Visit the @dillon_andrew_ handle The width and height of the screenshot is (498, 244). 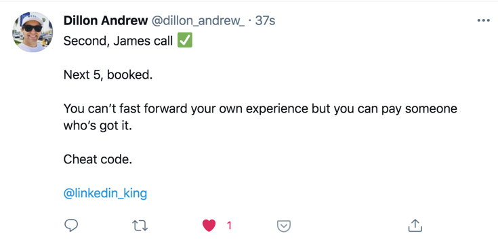tap(198, 21)
